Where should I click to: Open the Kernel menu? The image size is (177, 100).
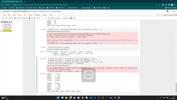point(30,15)
